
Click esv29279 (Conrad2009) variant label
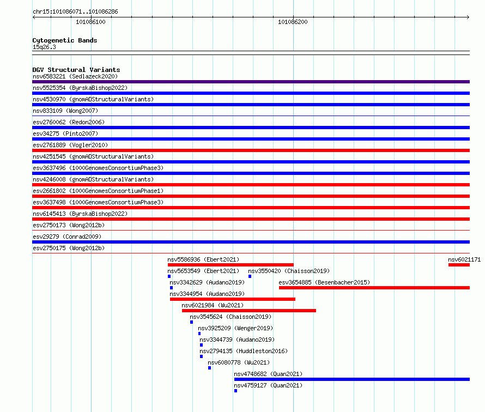pos(67,237)
